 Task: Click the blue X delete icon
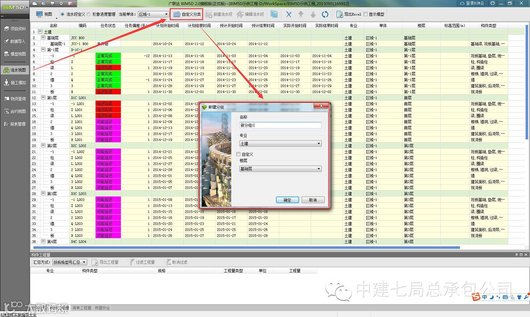[289, 14]
